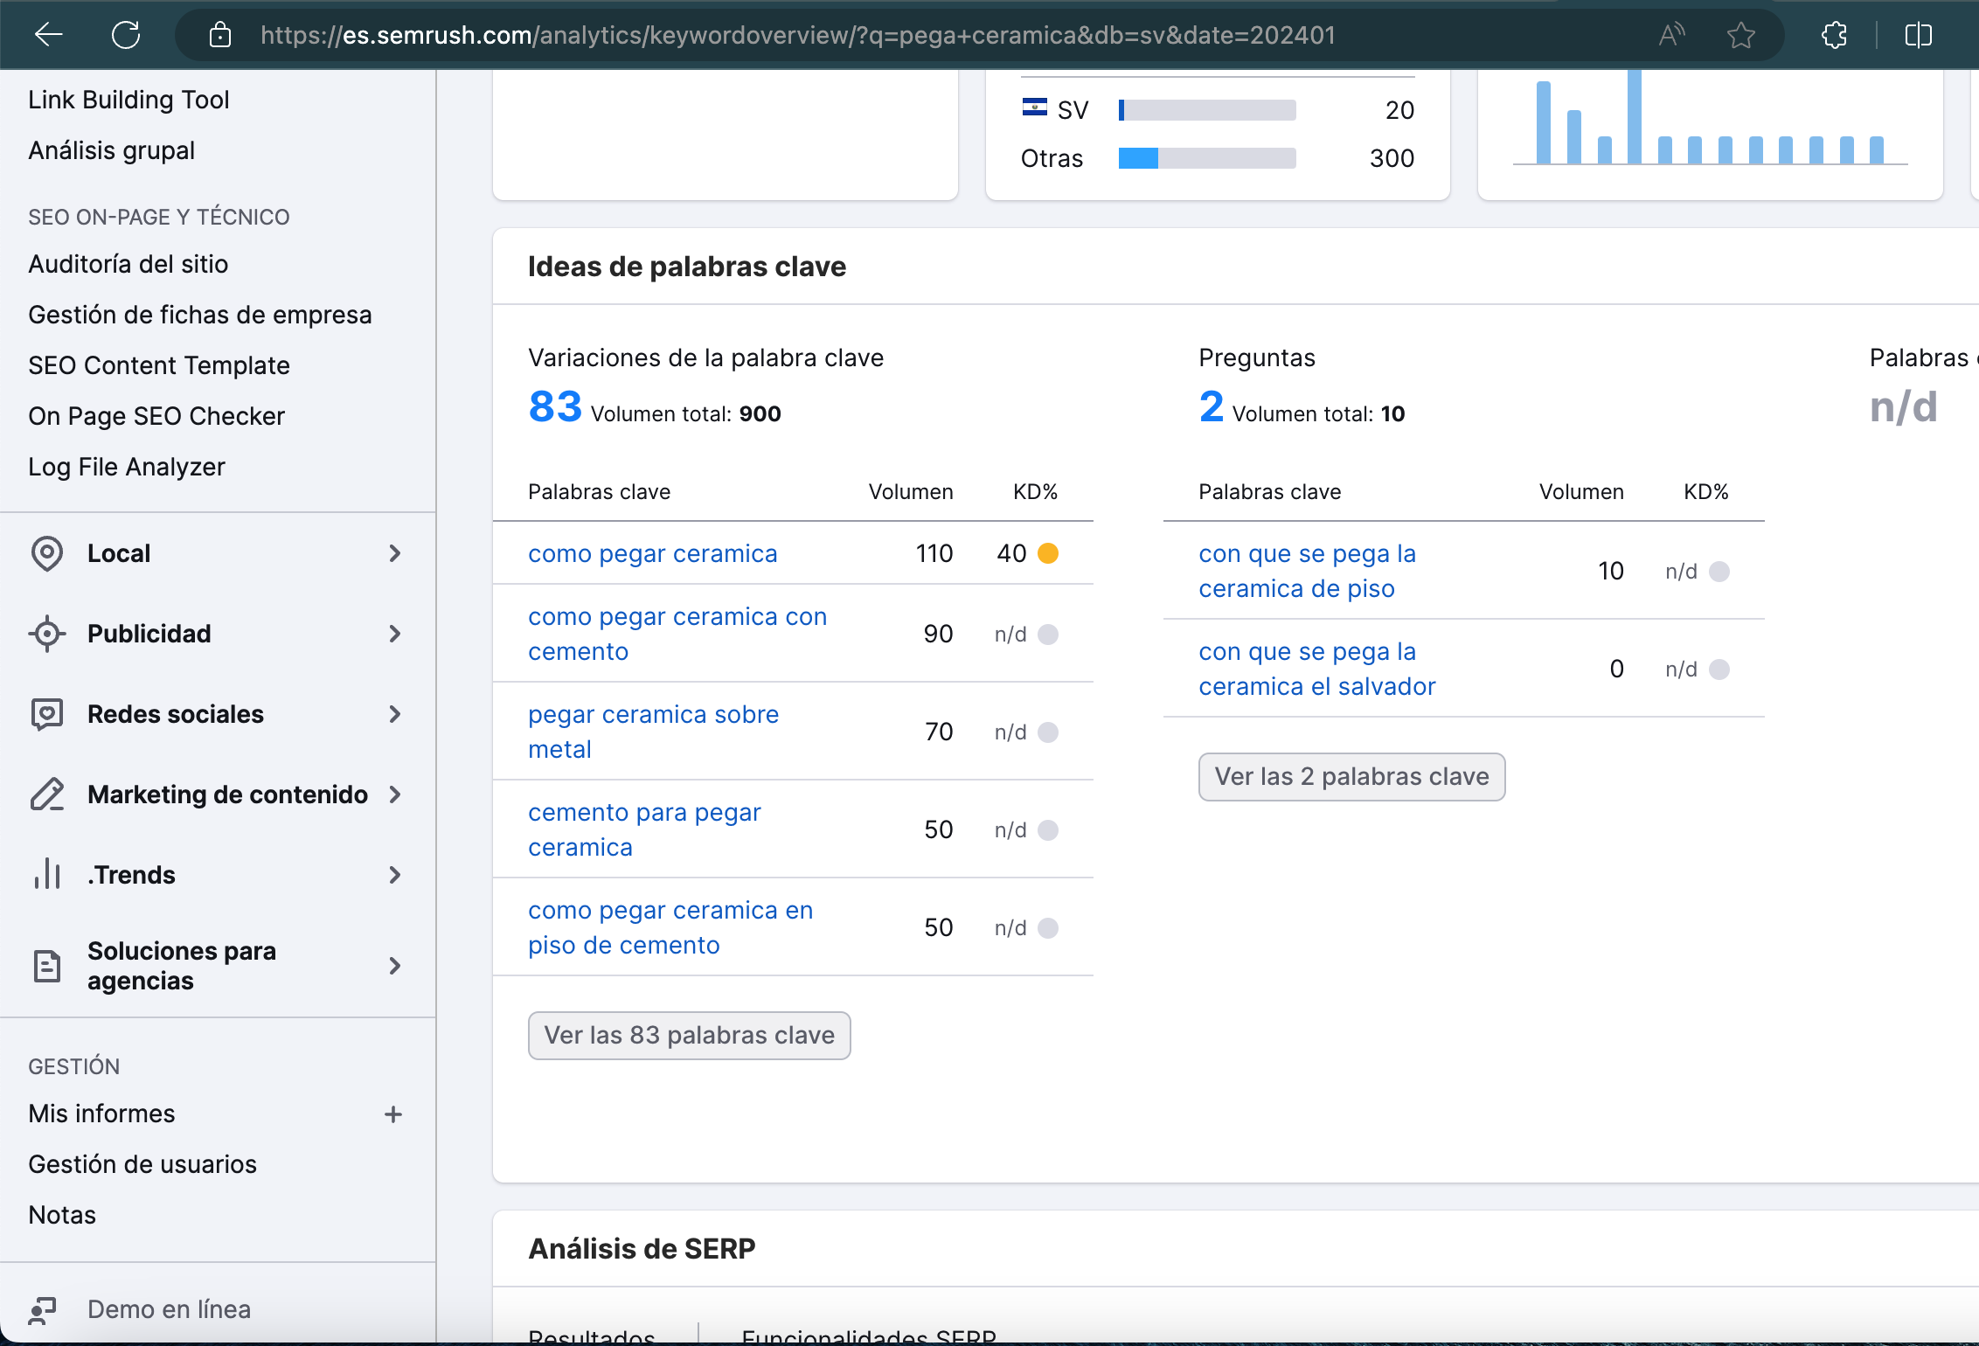
Task: Bookmark this page with the star icon
Action: click(1741, 35)
